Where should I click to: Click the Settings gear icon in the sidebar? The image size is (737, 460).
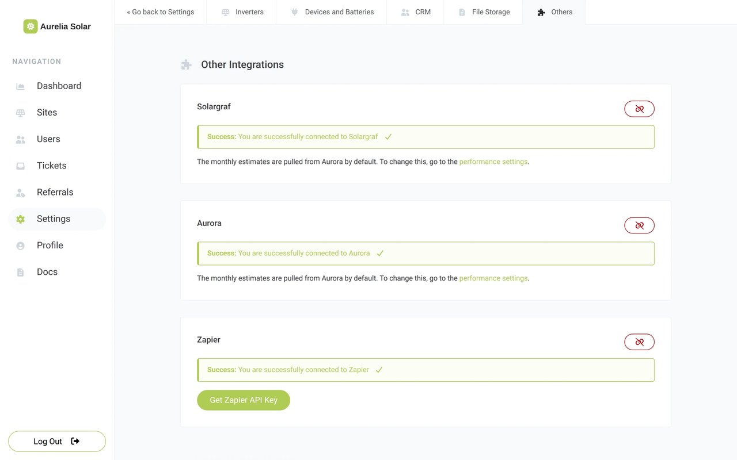coord(21,219)
